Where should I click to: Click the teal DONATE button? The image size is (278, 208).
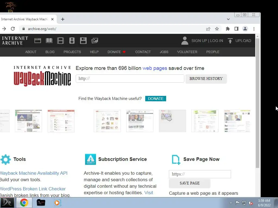coord(156,99)
